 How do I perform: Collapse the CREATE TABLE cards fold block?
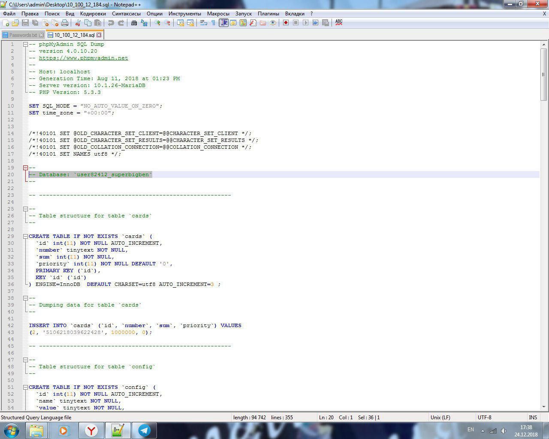pos(25,236)
